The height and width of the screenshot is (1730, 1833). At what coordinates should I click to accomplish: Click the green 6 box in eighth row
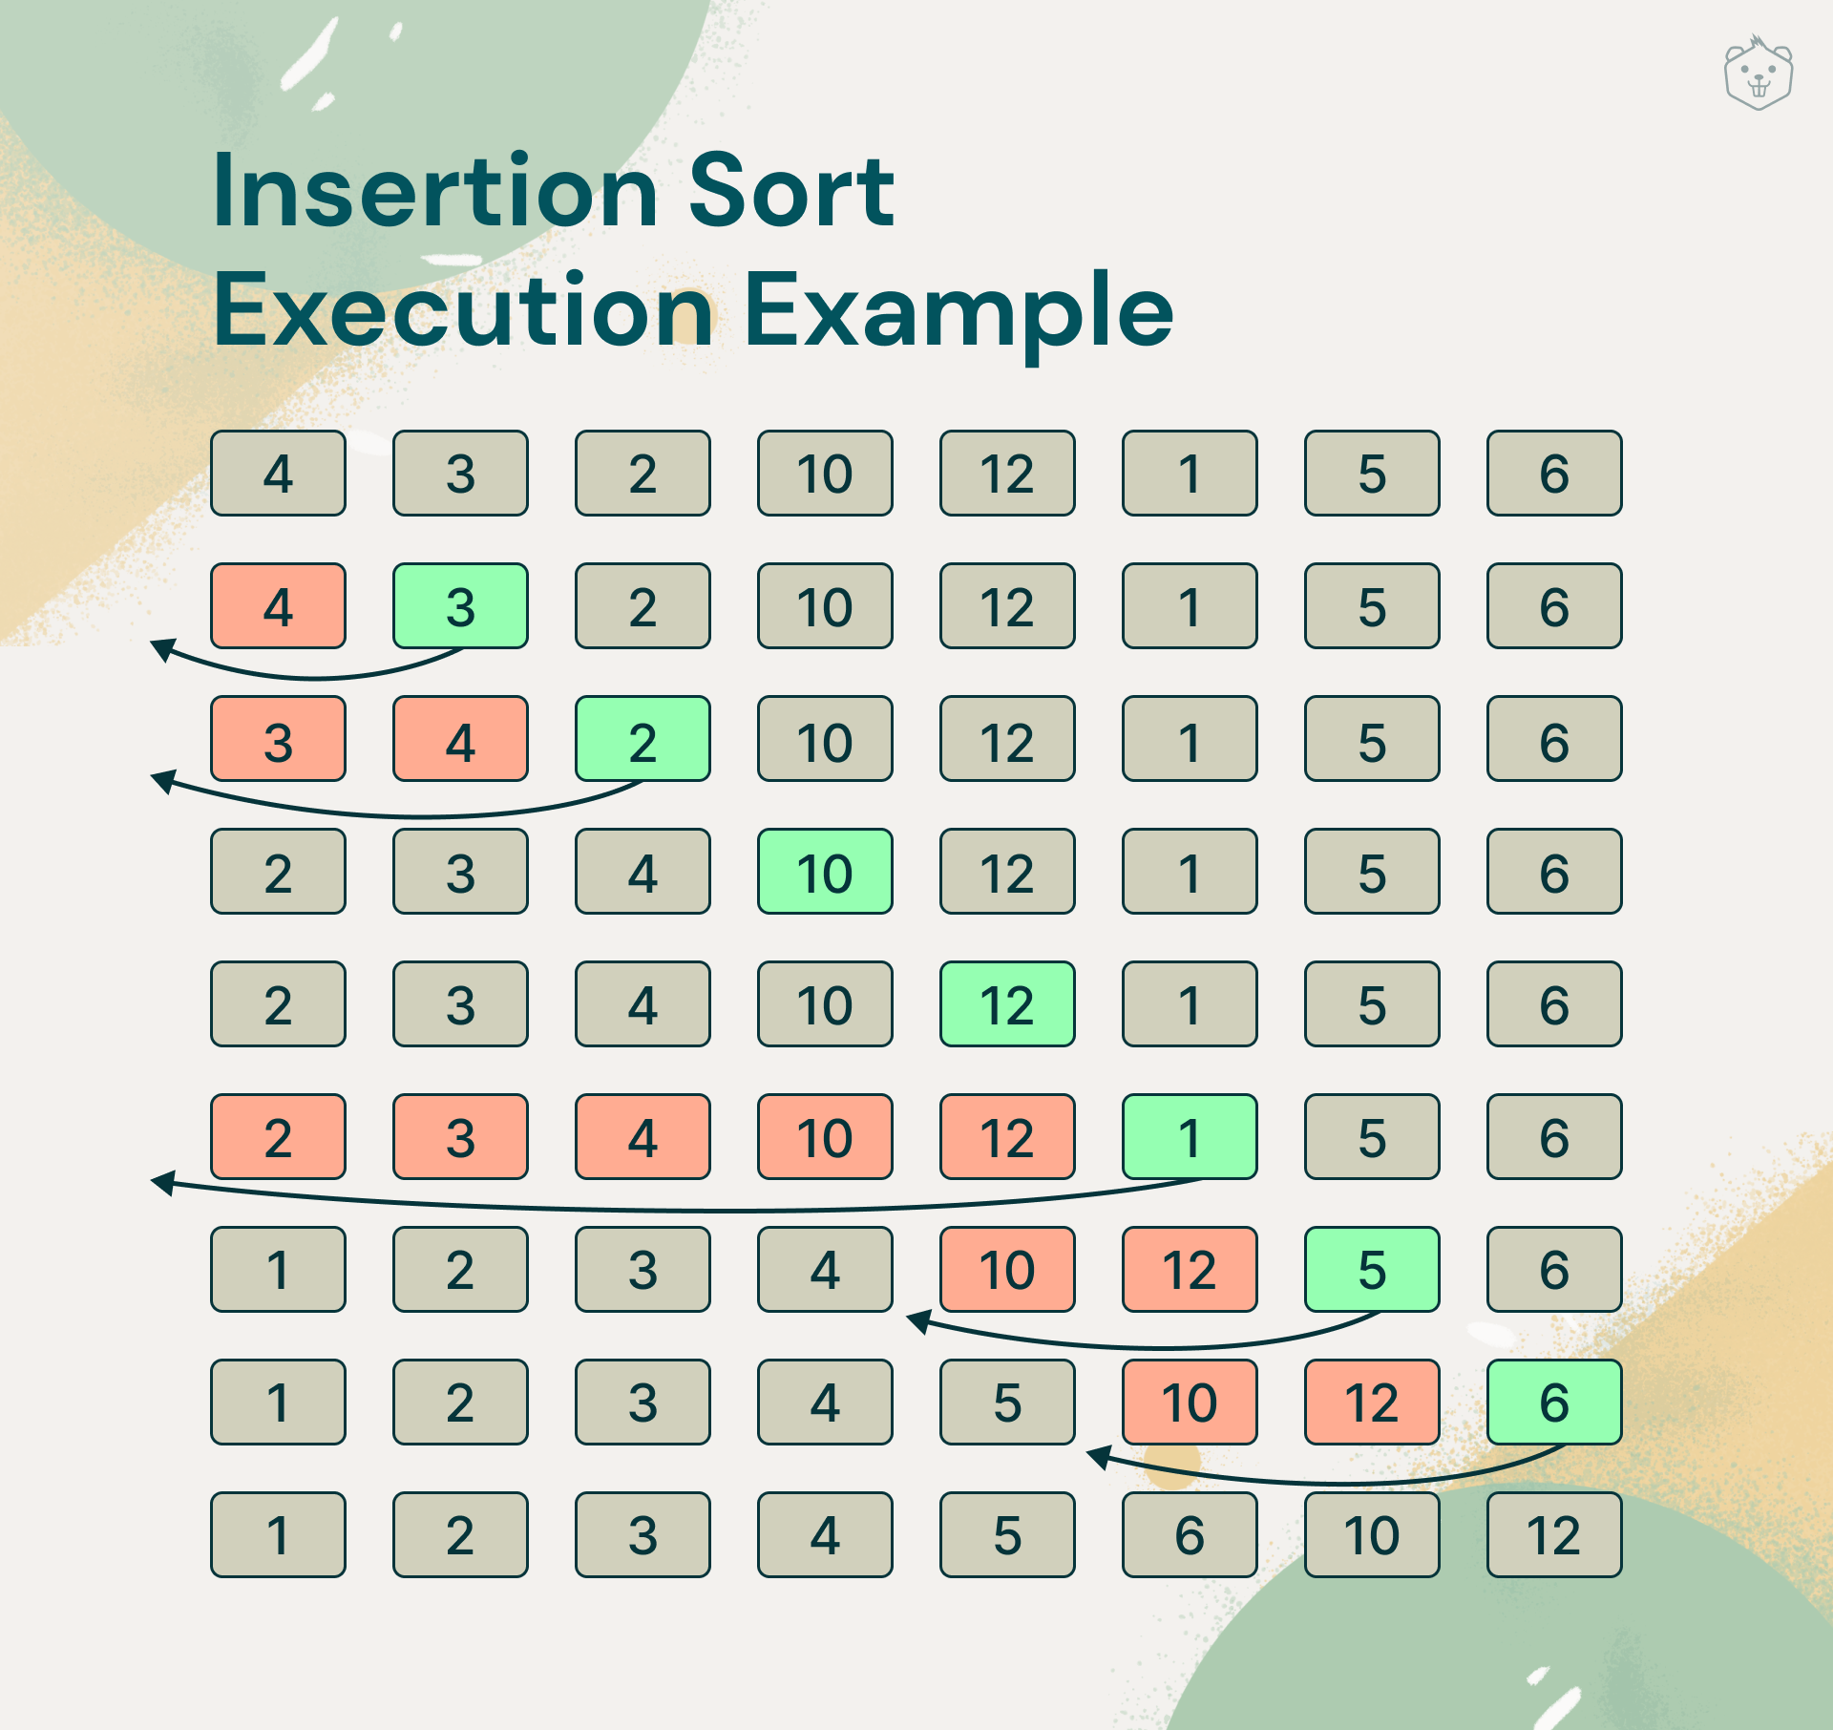click(1554, 1403)
